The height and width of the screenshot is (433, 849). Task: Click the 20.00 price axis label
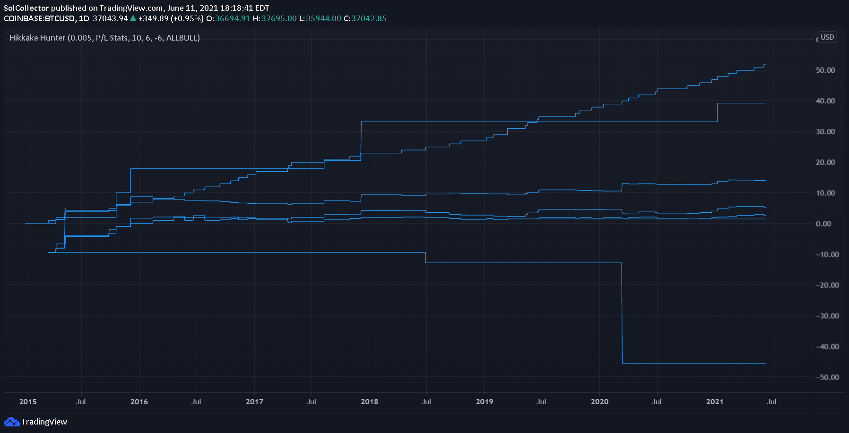click(825, 162)
